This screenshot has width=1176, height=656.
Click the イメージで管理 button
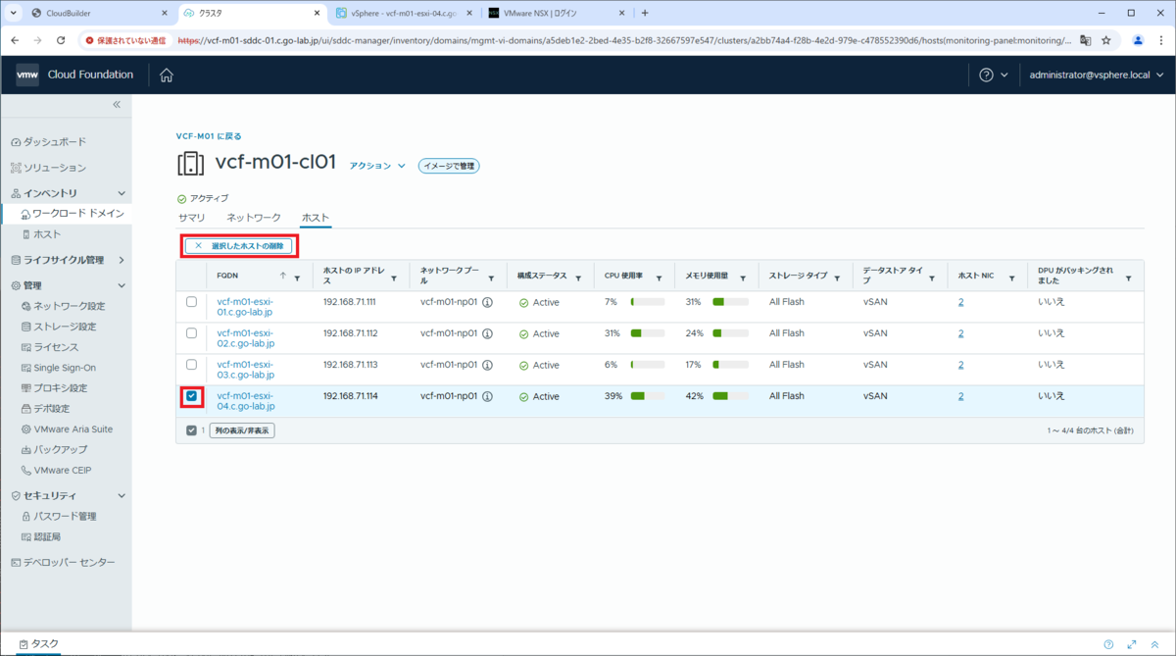tap(449, 166)
